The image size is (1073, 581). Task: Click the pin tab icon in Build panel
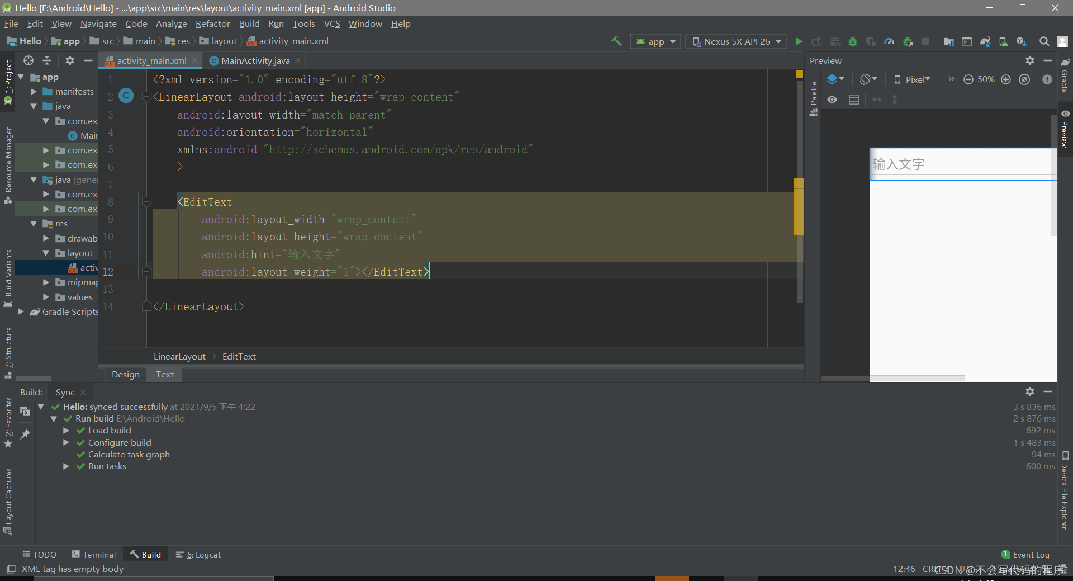(25, 434)
